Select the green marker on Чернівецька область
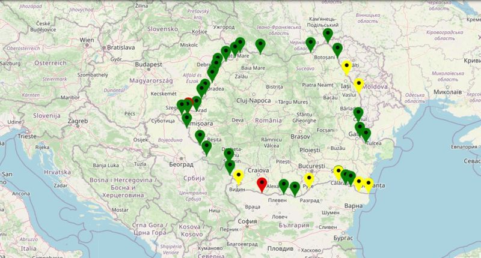 [310, 44]
